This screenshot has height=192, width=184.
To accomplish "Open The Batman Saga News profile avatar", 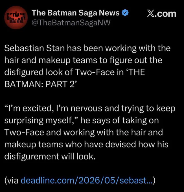I will pos(16,18).
